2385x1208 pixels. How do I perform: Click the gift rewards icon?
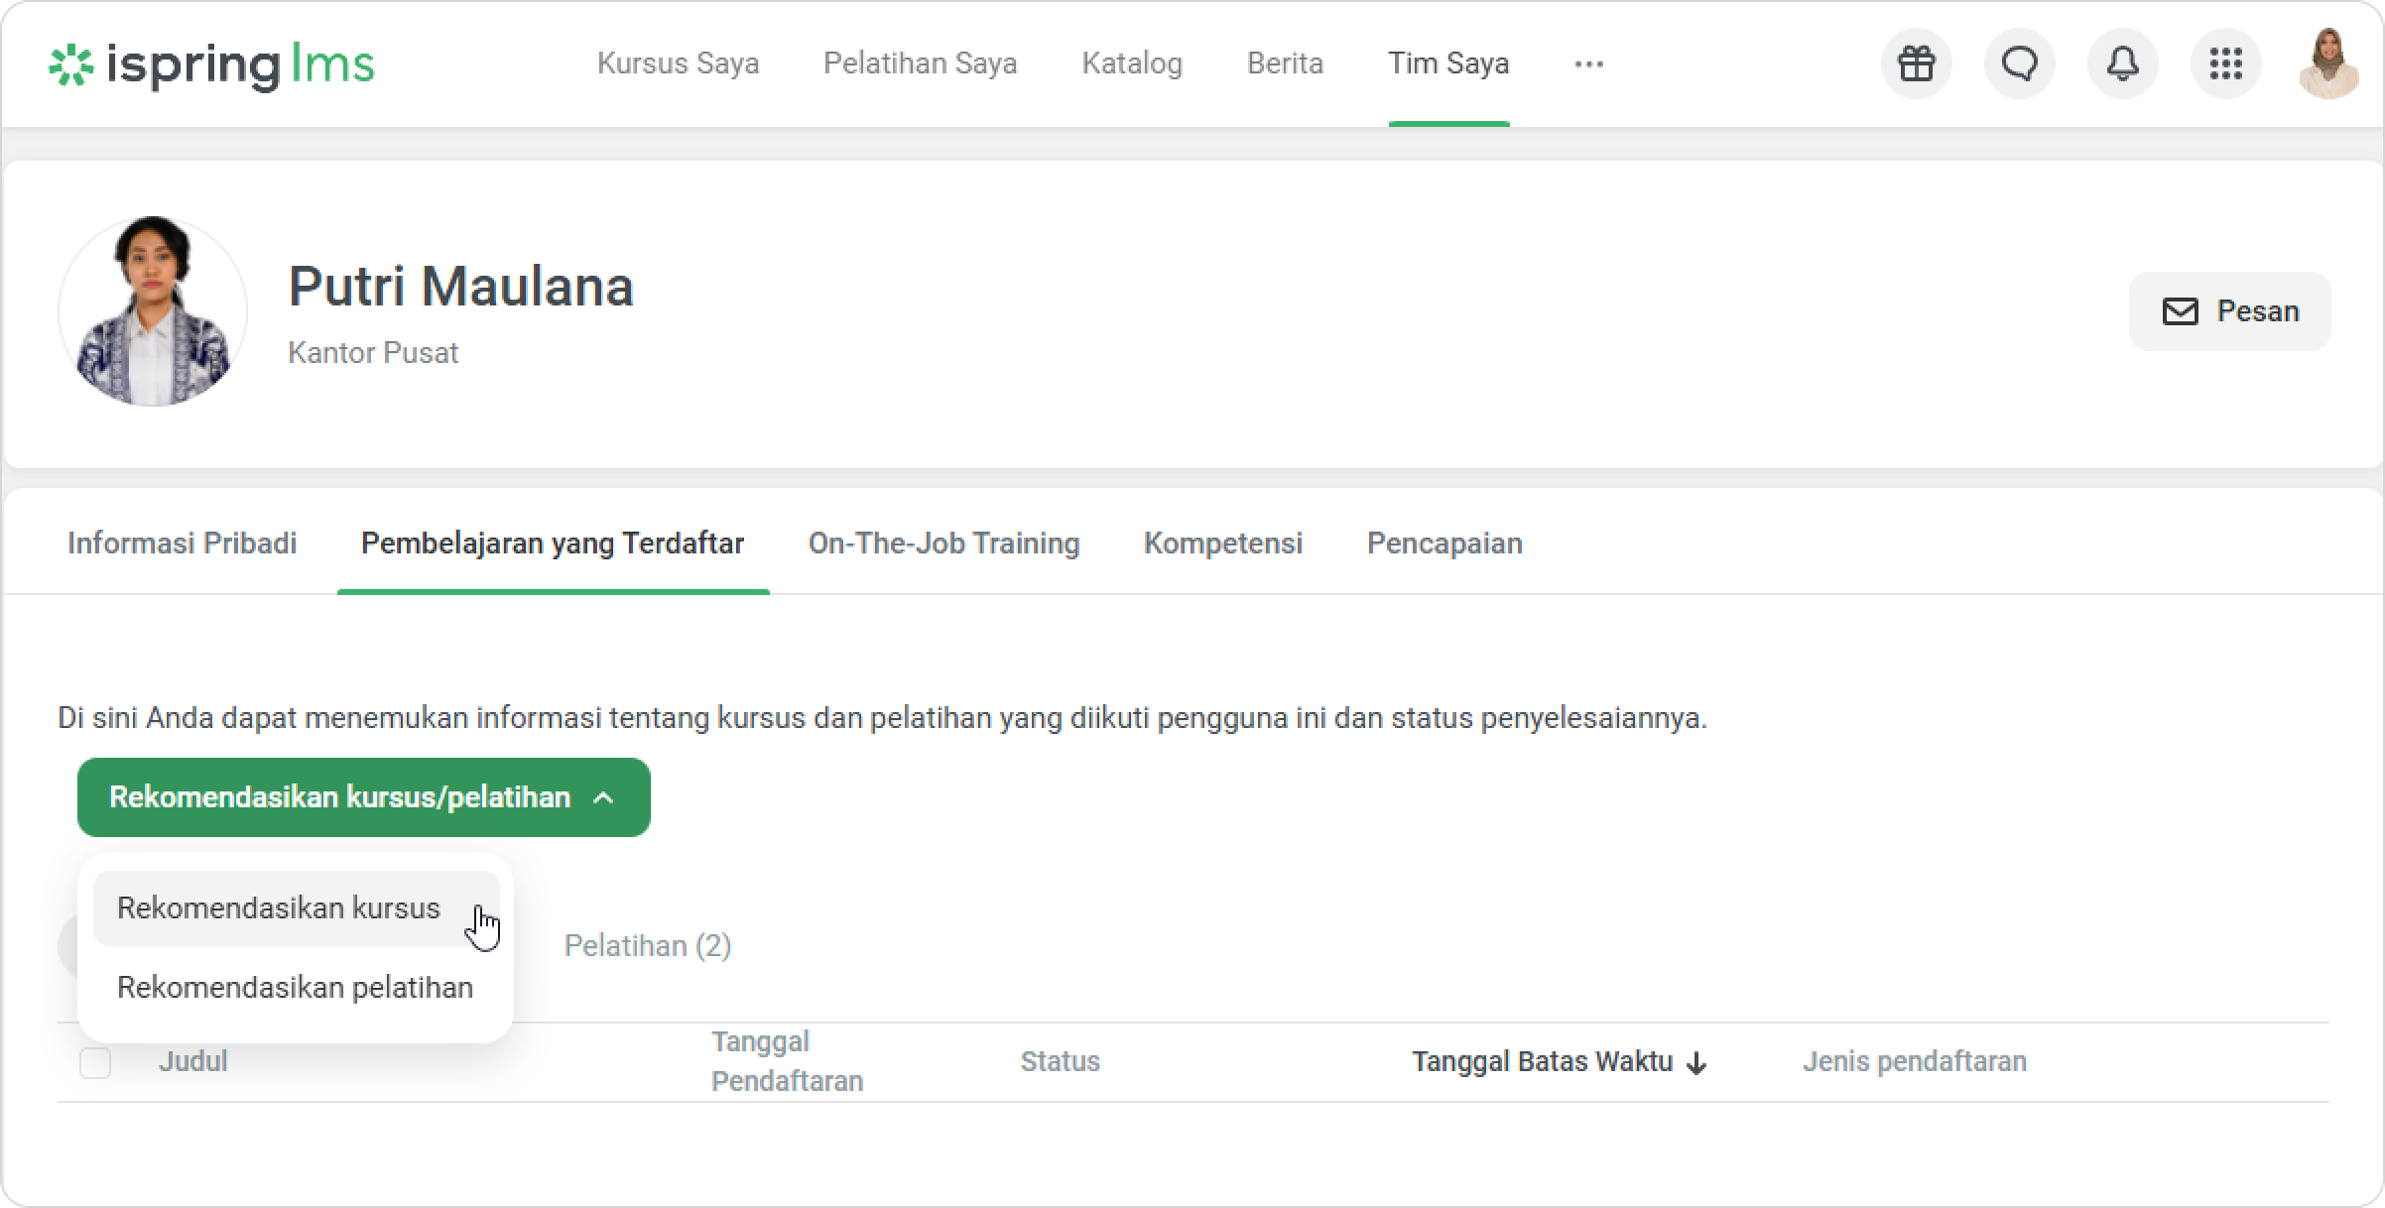(x=1916, y=63)
